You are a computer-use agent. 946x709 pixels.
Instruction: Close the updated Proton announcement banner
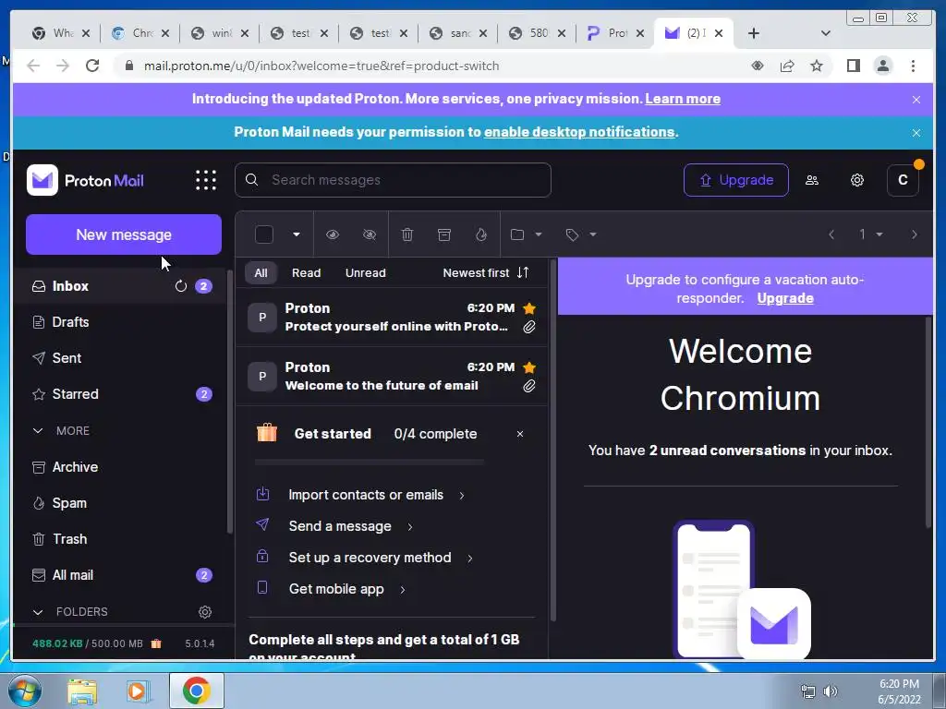(916, 100)
